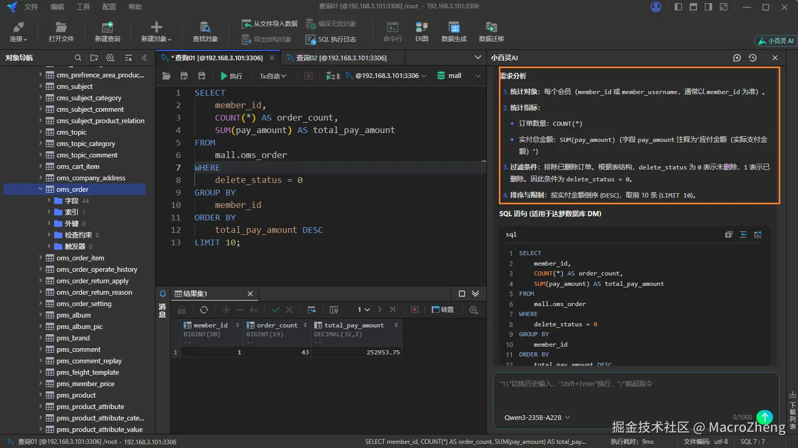Open the 数据迁移 tool

coord(491,32)
